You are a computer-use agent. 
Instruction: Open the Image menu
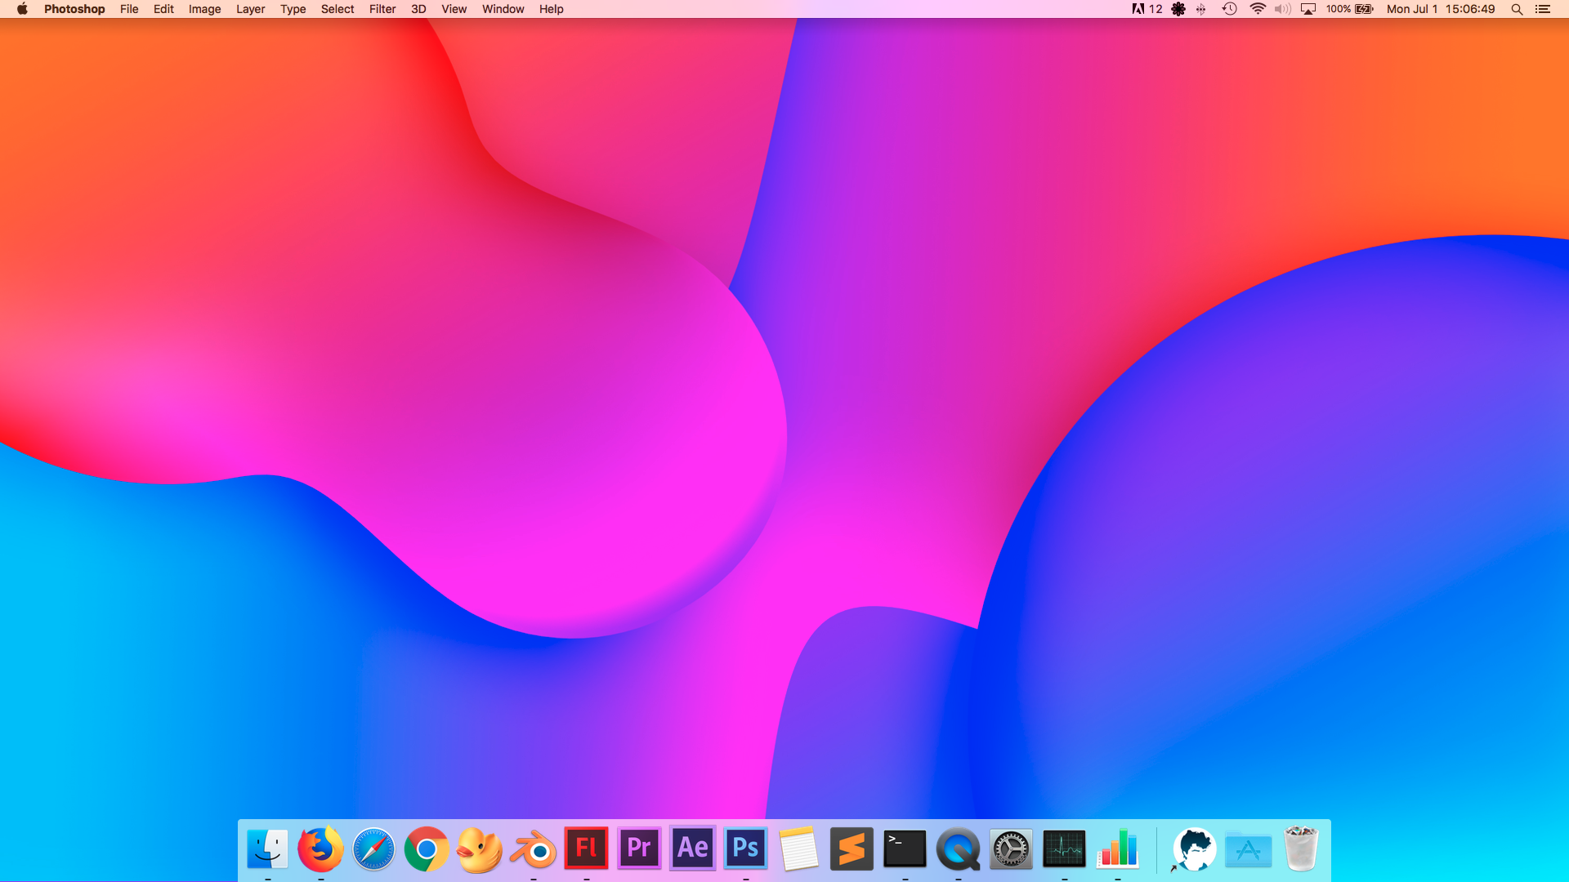coord(204,9)
